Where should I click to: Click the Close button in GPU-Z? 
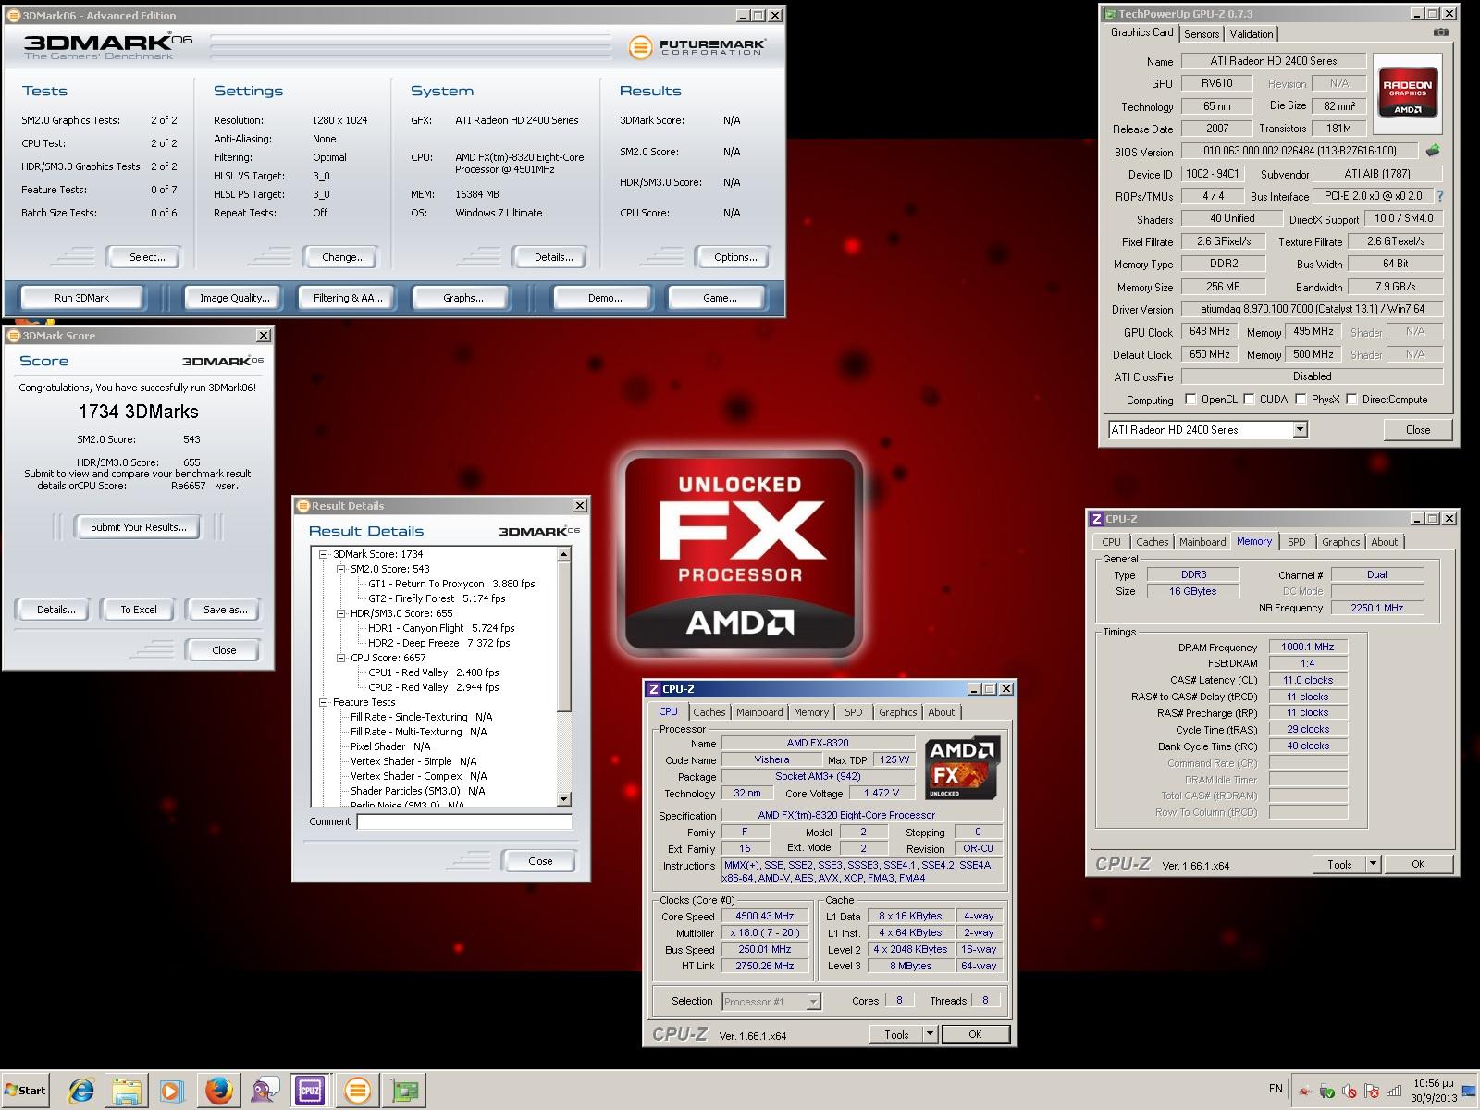click(x=1417, y=430)
